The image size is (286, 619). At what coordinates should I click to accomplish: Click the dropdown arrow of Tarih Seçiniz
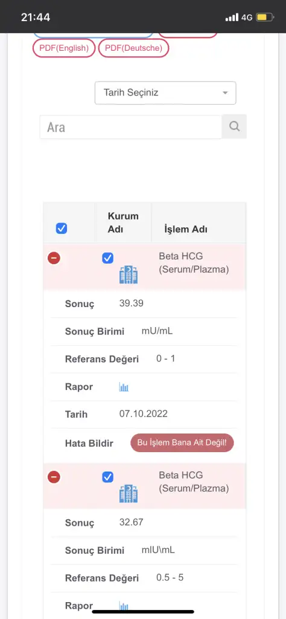(x=225, y=93)
